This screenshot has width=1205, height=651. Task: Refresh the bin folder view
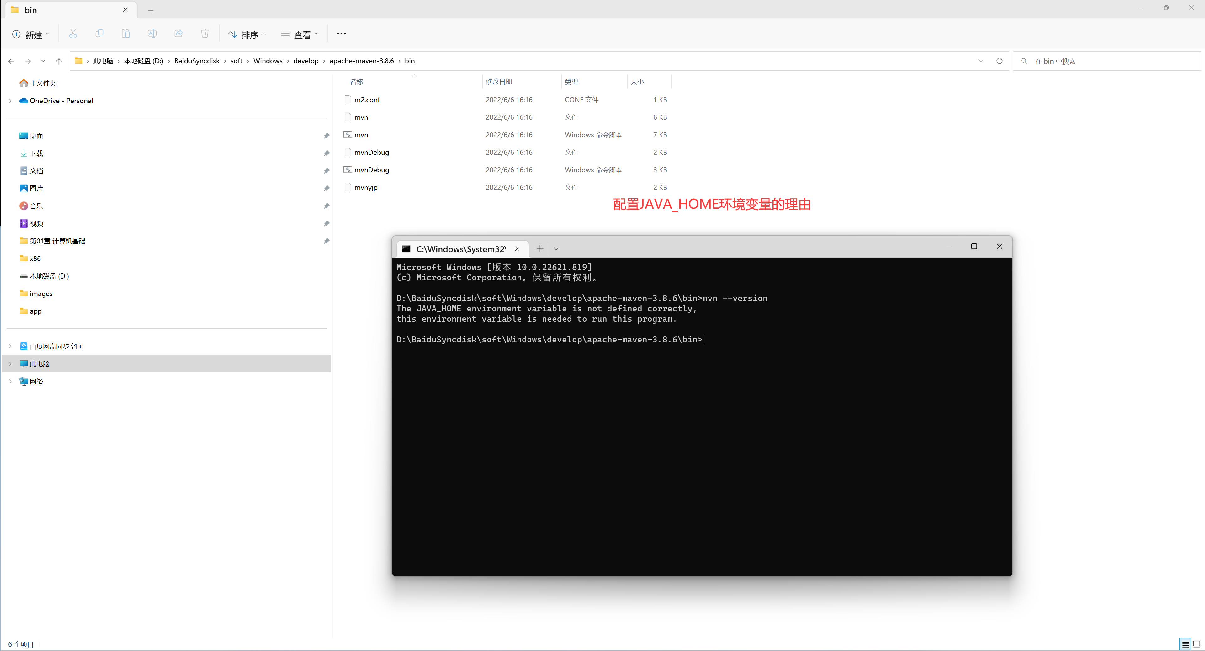[x=1000, y=61]
